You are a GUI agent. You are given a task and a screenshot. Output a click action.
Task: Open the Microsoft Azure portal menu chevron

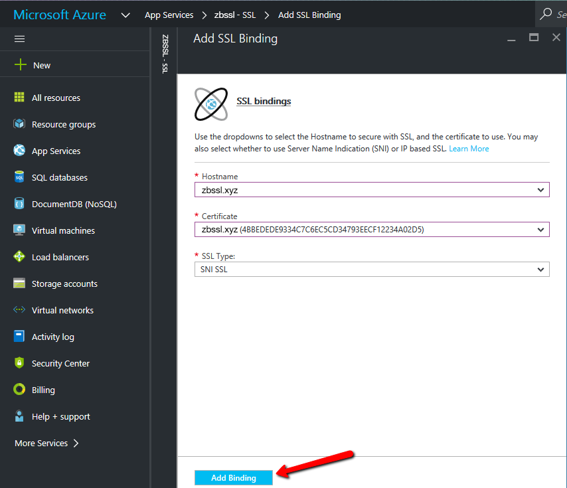point(126,15)
